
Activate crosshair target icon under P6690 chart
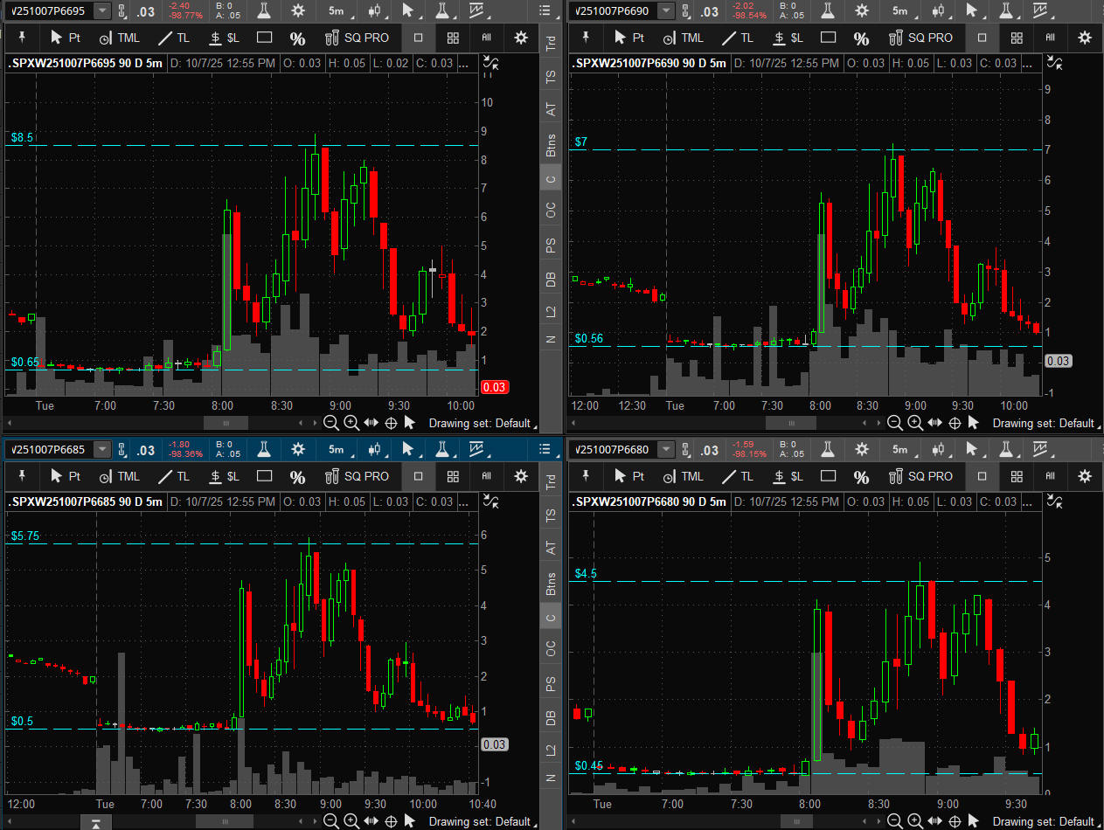(955, 423)
